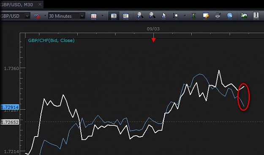Click the zoom in magnifier icon
Image resolution: width=264 pixels, height=155 pixels.
pyautogui.click(x=140, y=16)
